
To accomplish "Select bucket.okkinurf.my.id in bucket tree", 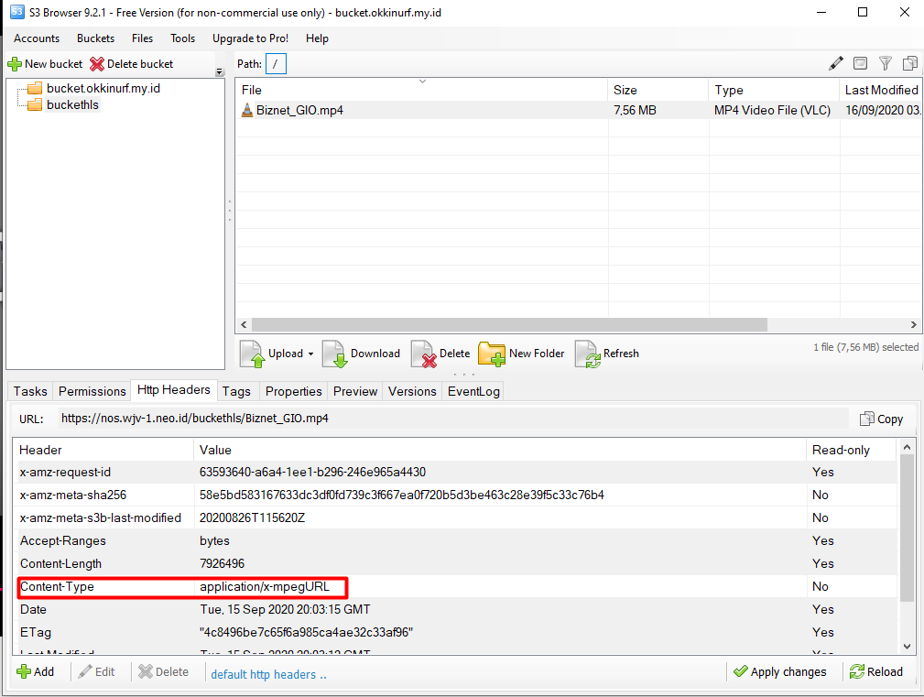I will (x=103, y=88).
